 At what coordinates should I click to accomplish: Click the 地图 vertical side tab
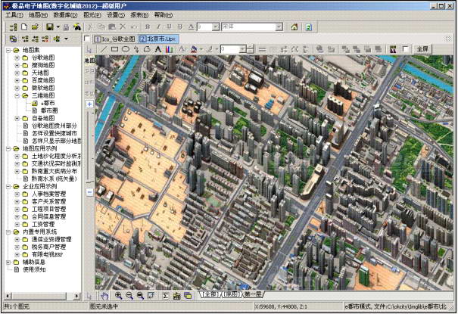pyautogui.click(x=89, y=61)
